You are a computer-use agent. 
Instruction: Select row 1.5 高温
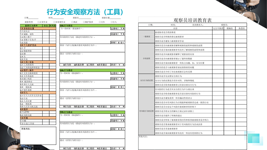(x=38, y=42)
